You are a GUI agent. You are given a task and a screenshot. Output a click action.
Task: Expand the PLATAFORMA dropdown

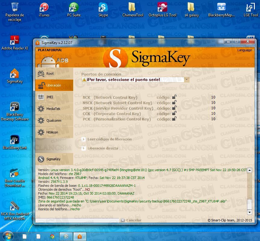[x=49, y=50]
